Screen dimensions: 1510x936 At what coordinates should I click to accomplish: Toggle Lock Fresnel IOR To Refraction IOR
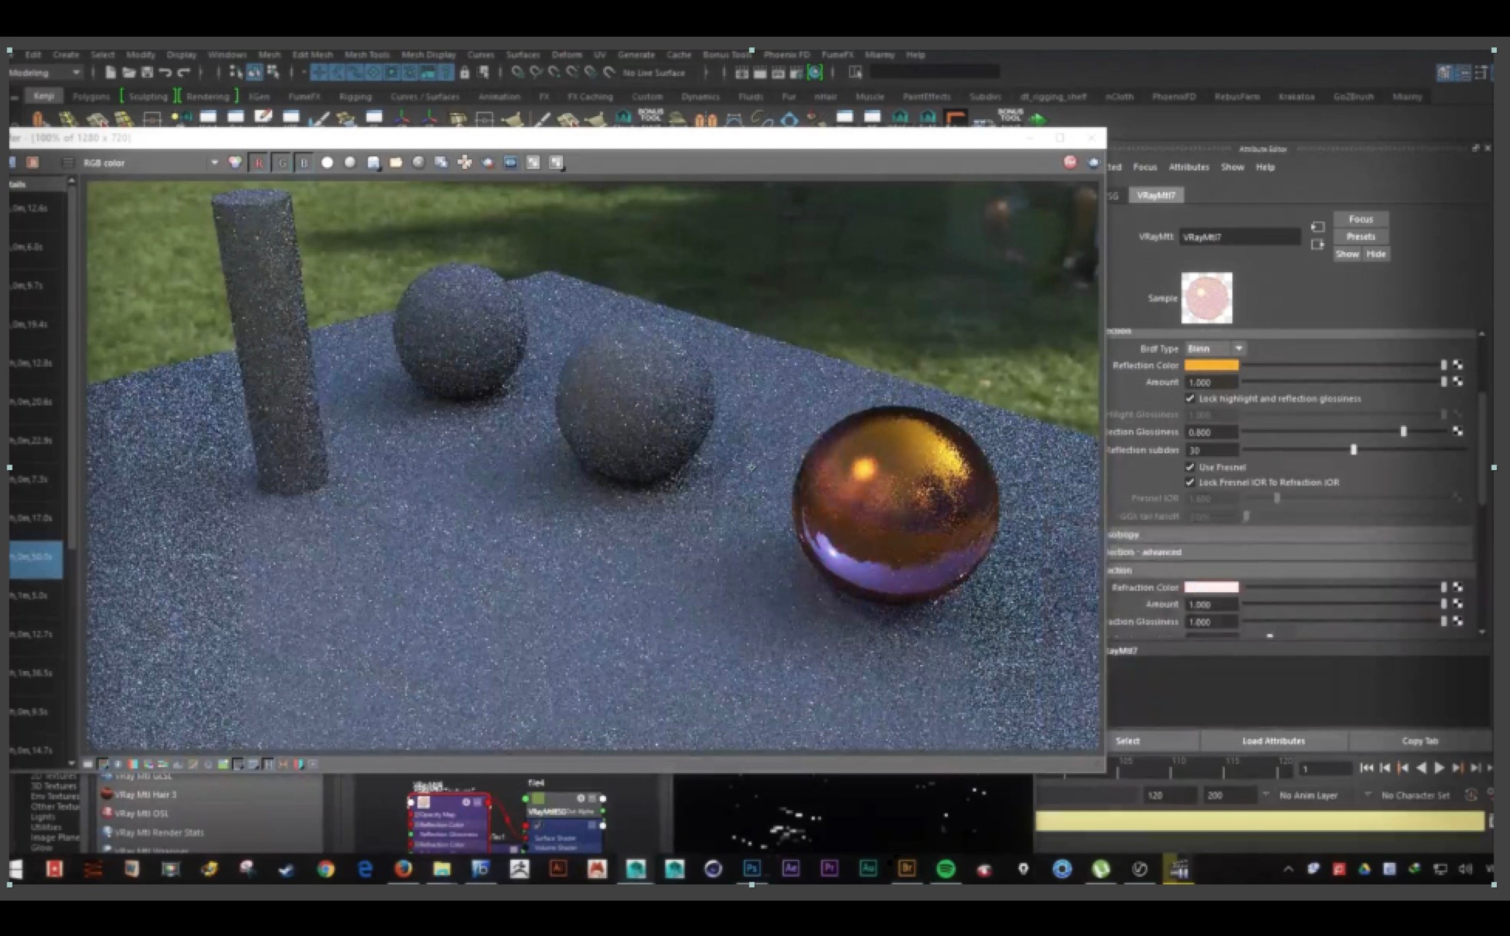1190,482
